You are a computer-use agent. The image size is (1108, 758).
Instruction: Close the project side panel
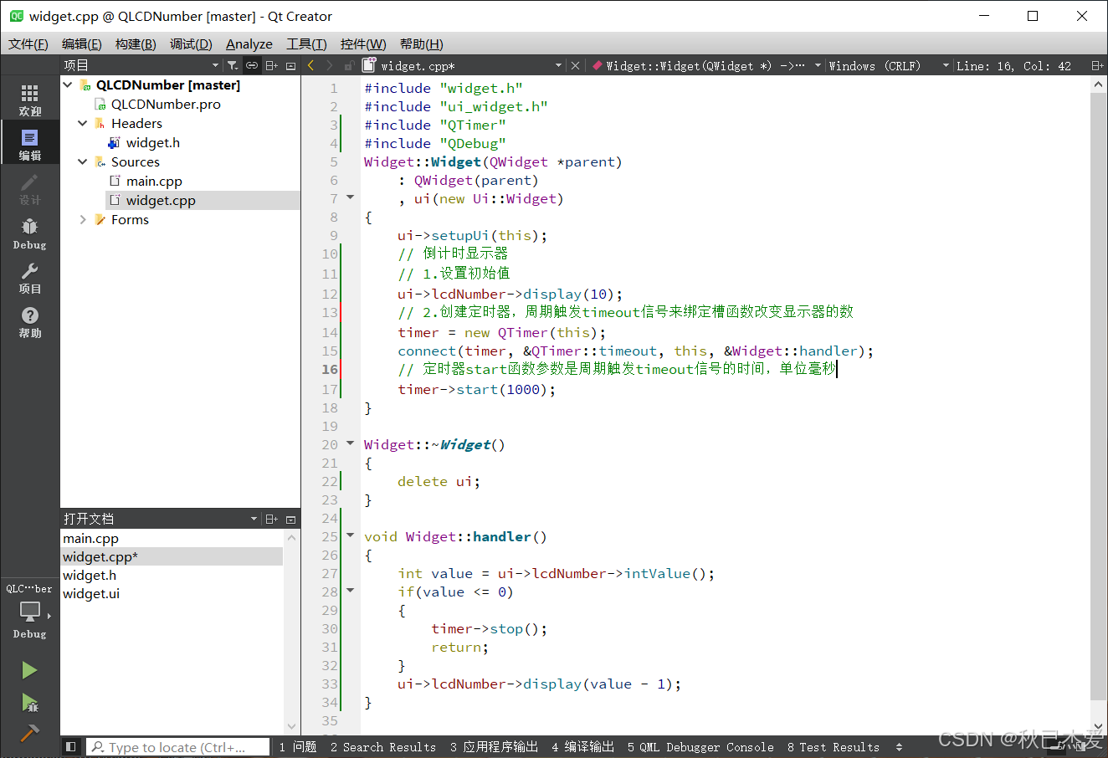290,65
